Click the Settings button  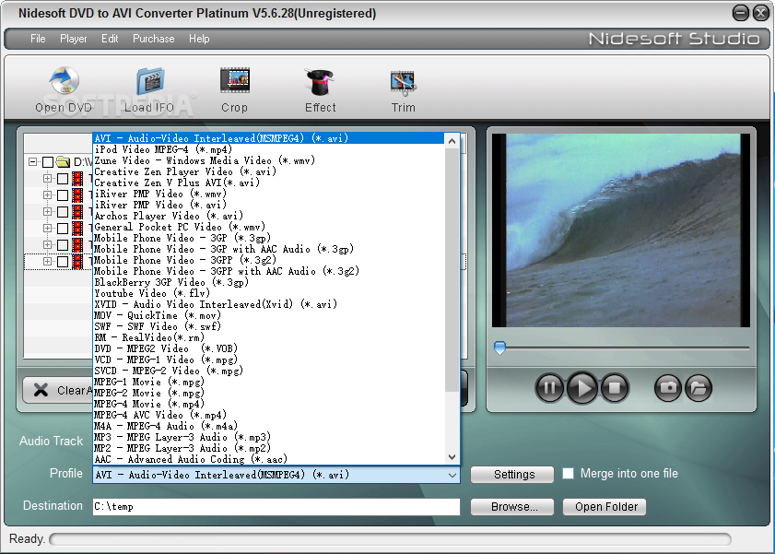pyautogui.click(x=512, y=475)
